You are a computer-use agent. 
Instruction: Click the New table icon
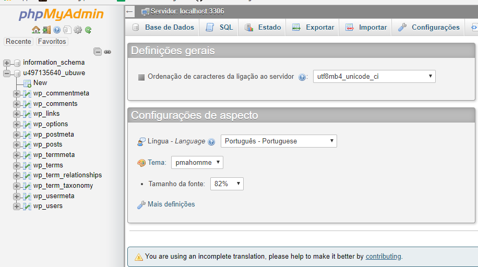[x=28, y=83]
